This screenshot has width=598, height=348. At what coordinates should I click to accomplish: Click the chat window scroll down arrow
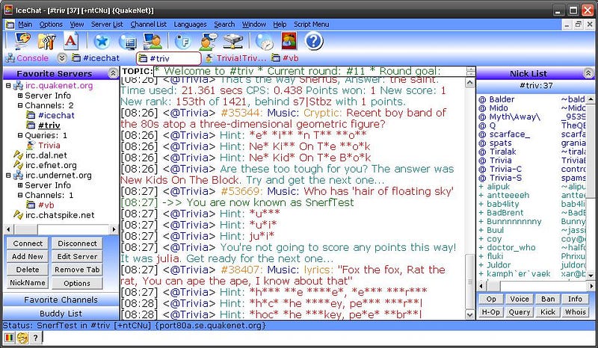click(470, 314)
